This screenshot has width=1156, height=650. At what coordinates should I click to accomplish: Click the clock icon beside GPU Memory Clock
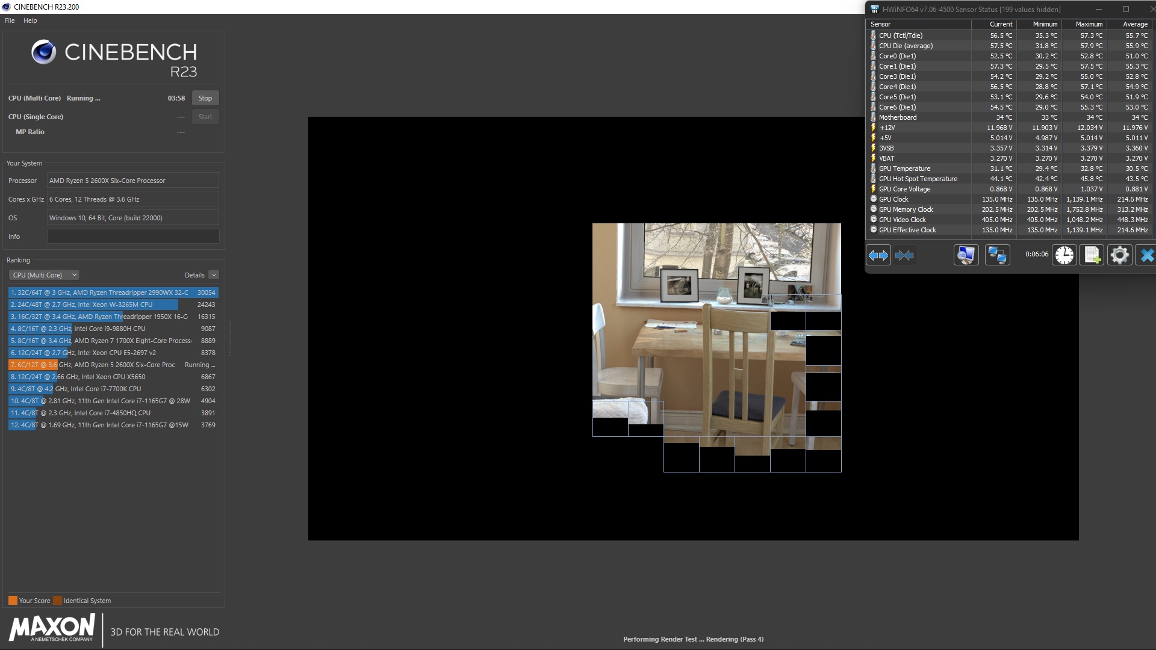click(x=873, y=209)
